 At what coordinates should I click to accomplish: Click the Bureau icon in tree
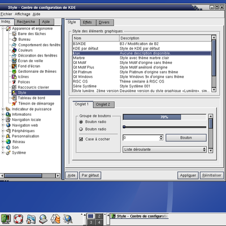coord(14,39)
